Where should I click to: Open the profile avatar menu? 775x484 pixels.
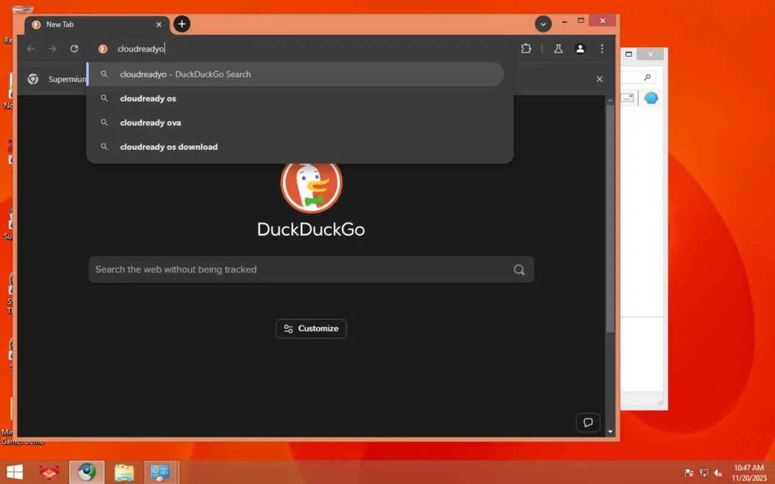pos(580,49)
